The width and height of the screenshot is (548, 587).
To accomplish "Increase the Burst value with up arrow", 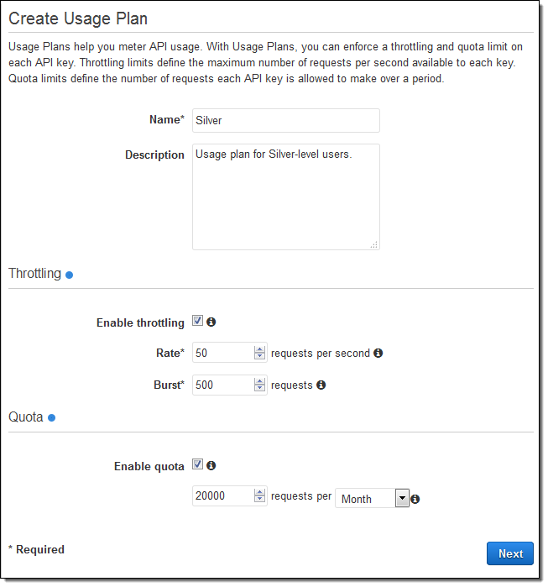I will click(x=260, y=380).
